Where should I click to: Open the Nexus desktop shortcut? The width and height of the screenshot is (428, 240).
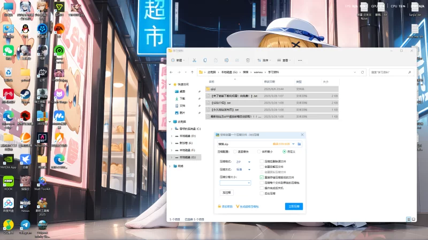click(25, 204)
